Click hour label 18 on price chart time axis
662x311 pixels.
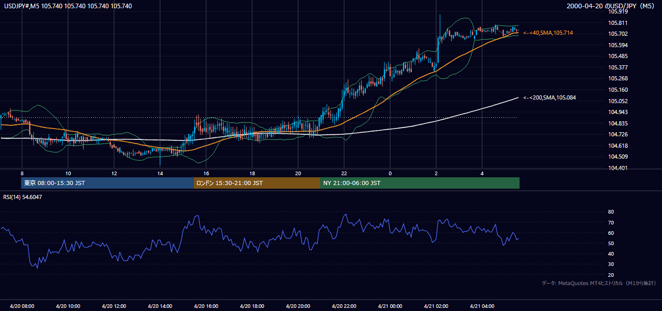[x=252, y=173]
